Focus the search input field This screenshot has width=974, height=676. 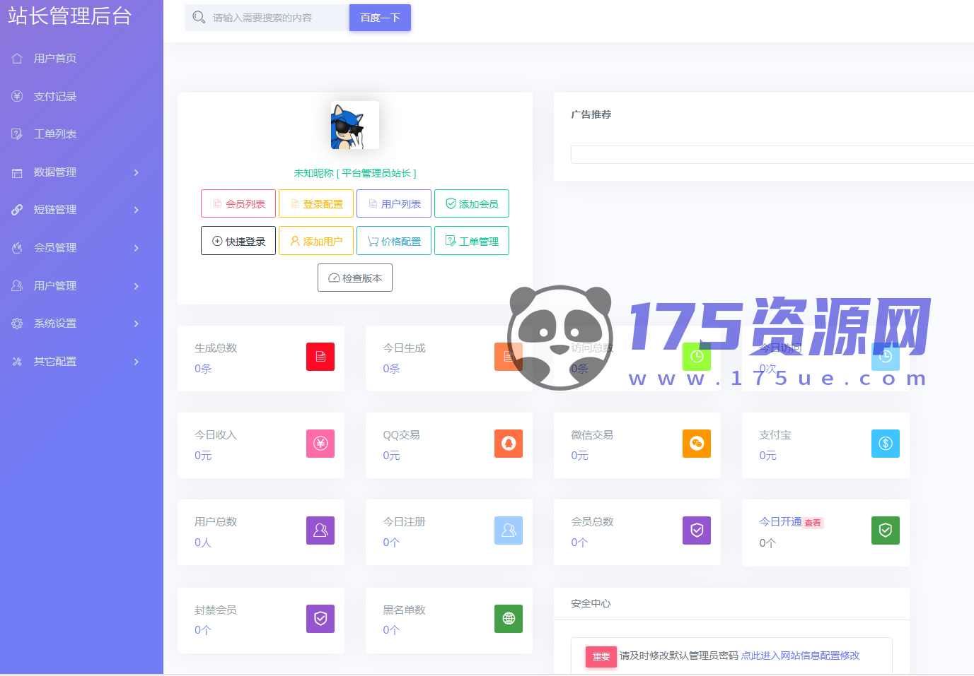[267, 18]
